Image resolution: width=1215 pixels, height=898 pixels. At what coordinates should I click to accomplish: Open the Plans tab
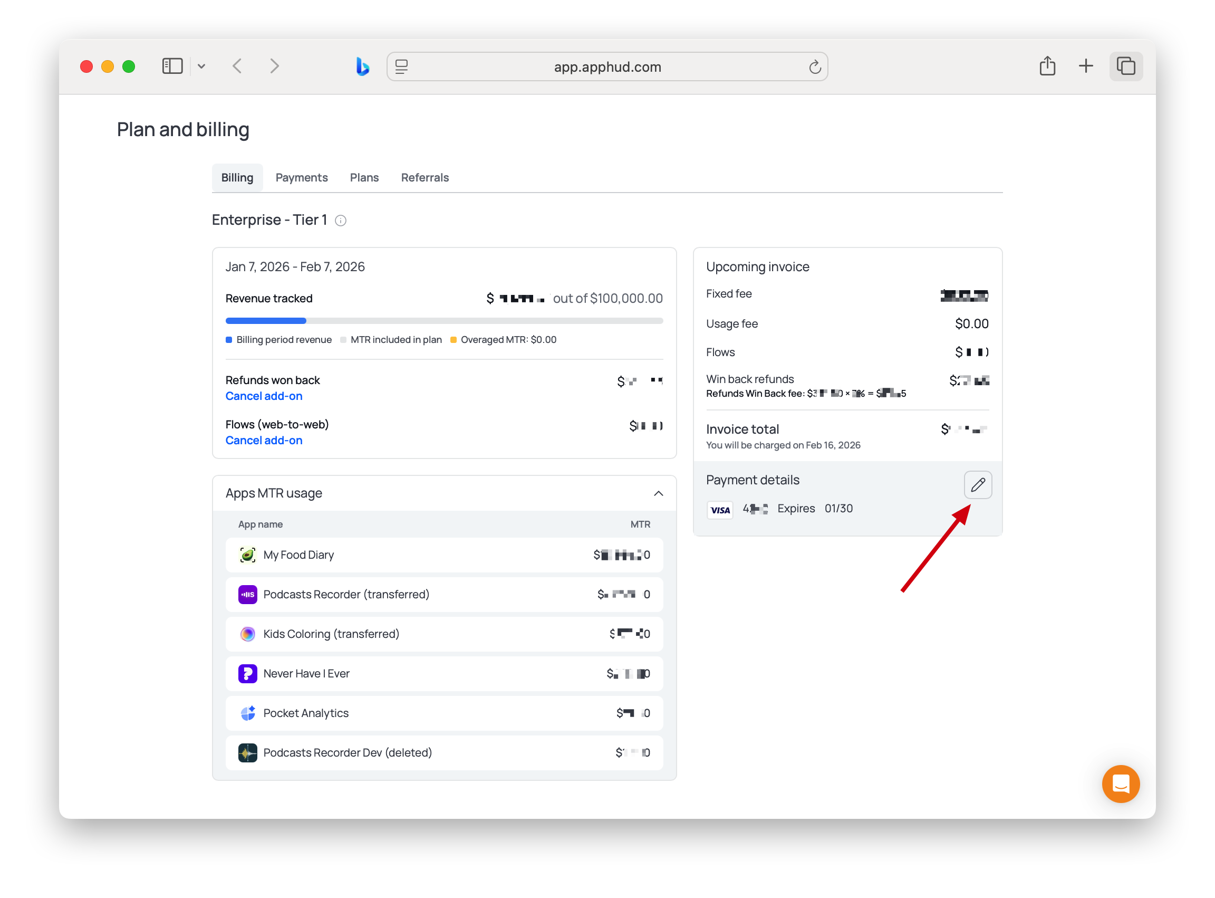click(363, 177)
